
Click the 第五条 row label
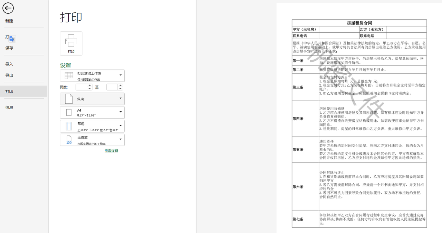click(x=298, y=150)
